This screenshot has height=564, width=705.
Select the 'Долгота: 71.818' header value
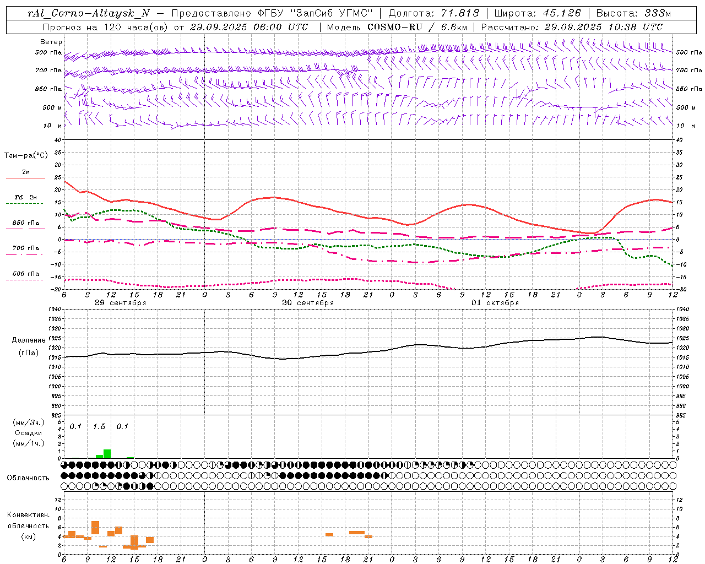point(434,13)
